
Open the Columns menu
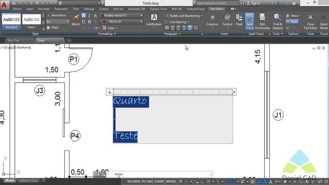point(212,21)
